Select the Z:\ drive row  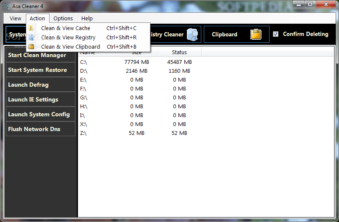pyautogui.click(x=206, y=133)
